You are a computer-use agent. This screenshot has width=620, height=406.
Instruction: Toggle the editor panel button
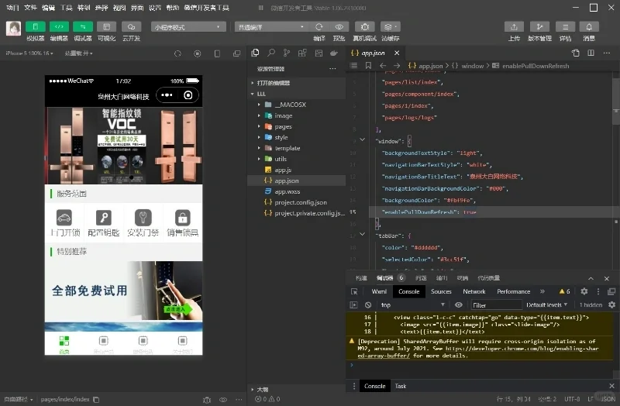[59, 26]
